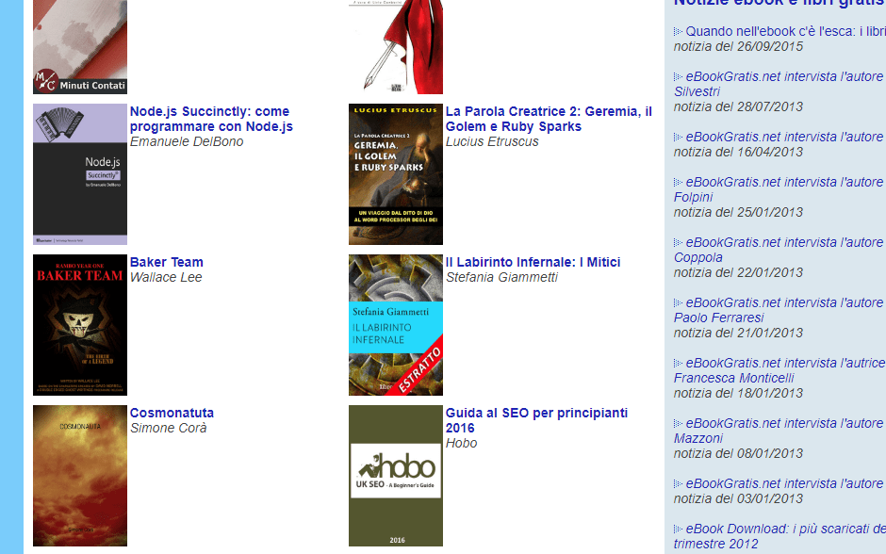Viewport: 886px width, 554px height.
Task: Click the date text 'notizia del 21/01/2013'
Action: pyautogui.click(x=738, y=334)
